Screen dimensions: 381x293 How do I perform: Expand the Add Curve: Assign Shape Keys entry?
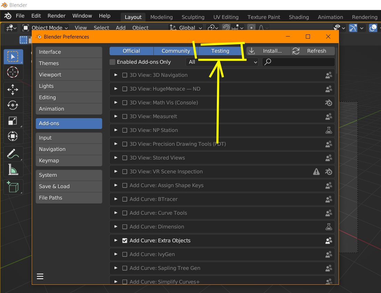(116, 185)
